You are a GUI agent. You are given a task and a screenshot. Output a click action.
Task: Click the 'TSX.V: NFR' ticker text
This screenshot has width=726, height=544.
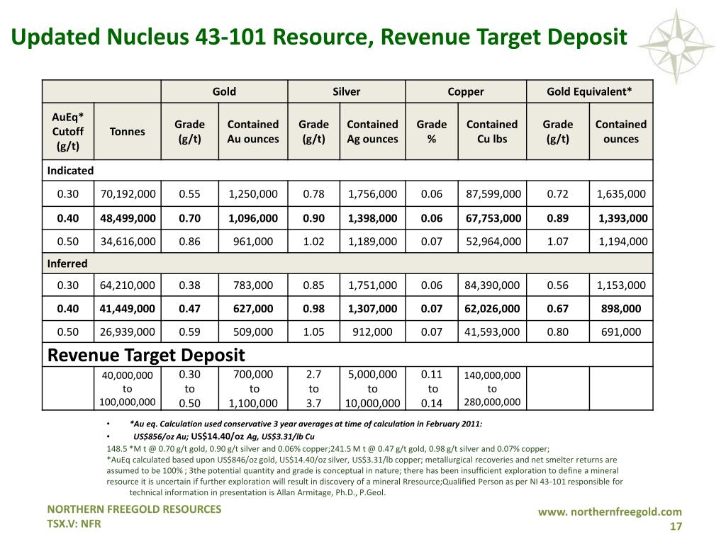coord(74,523)
